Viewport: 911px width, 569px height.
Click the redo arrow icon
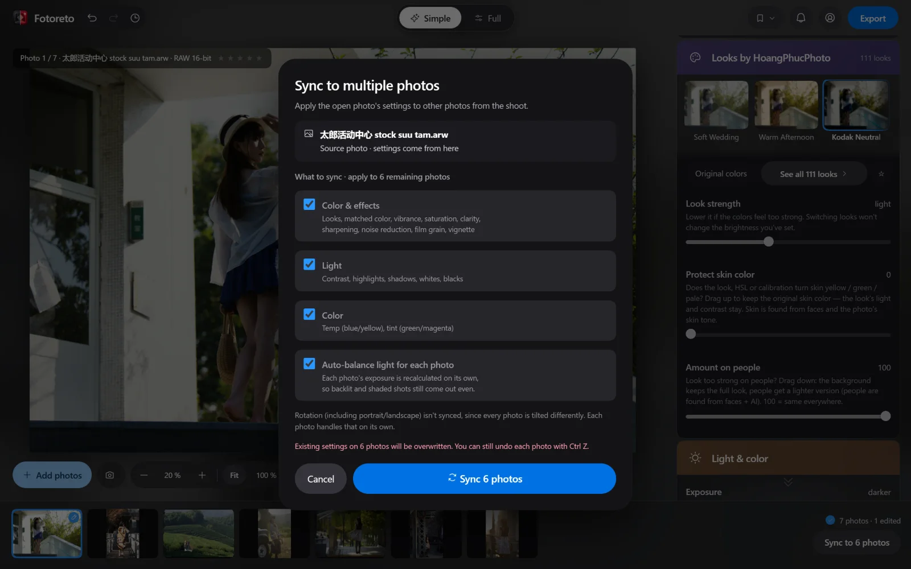tap(113, 18)
